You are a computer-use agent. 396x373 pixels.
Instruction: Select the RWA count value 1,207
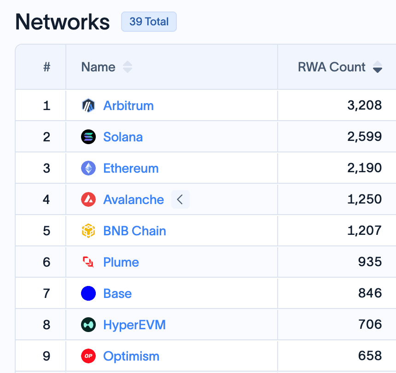click(364, 231)
